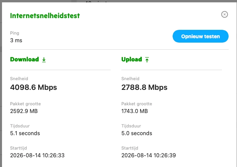Click the Snelheid label under Download

[19, 79]
